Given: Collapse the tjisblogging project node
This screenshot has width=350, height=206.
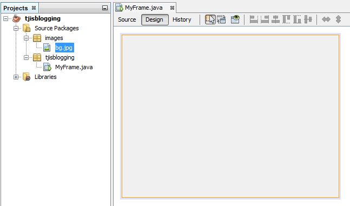Looking at the screenshot, I should (5, 18).
